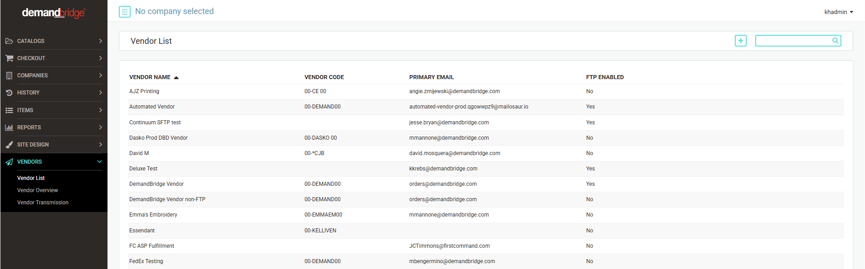
Task: Expand the History menu chevron
Action: (100, 93)
